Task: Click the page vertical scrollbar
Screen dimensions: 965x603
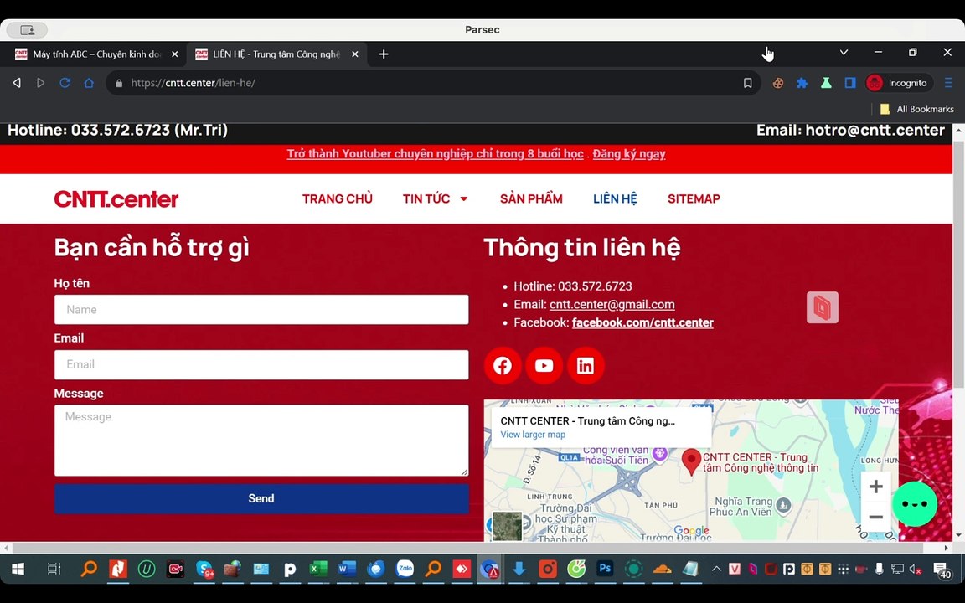Action: (x=958, y=265)
